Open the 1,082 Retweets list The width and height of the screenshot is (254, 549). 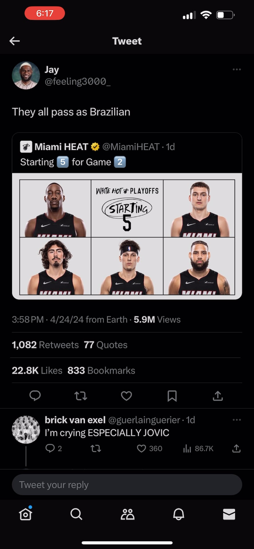[x=45, y=345]
